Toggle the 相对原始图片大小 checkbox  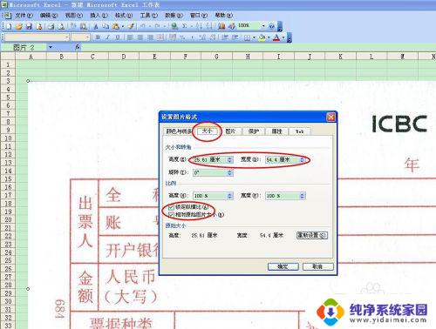171,215
